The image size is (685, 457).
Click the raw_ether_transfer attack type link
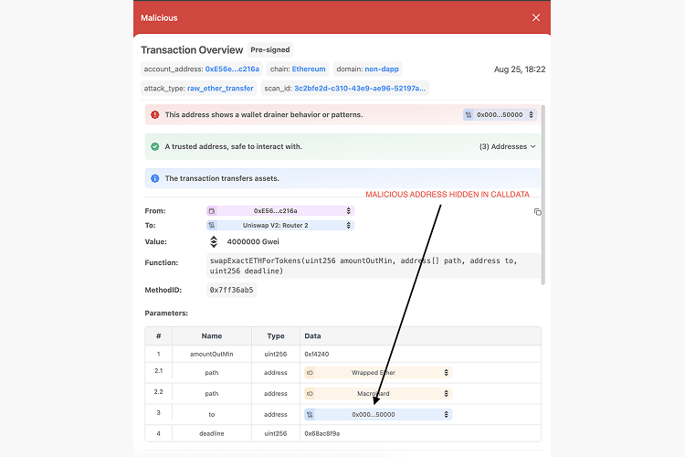click(220, 89)
